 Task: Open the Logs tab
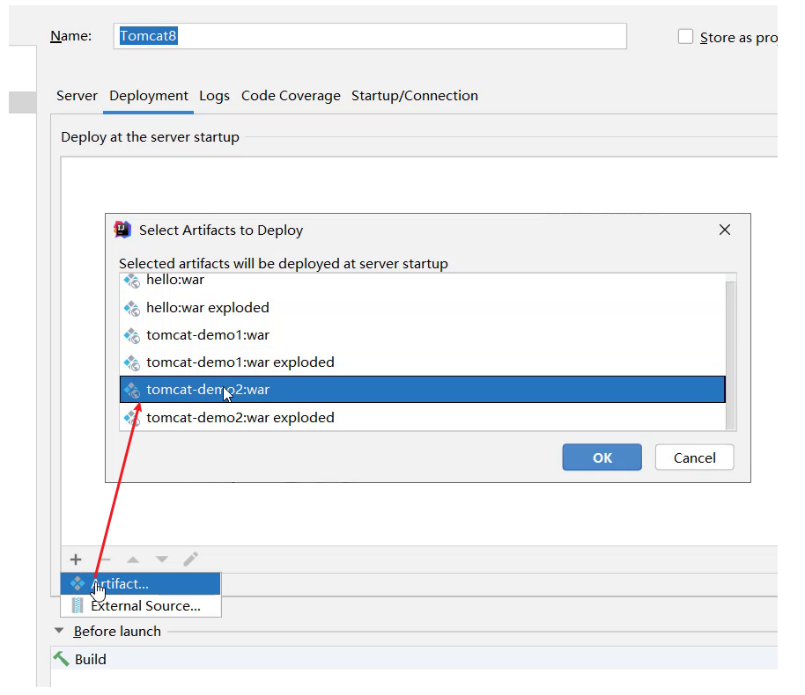214,96
